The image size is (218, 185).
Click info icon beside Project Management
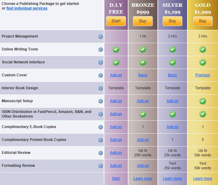(101, 37)
